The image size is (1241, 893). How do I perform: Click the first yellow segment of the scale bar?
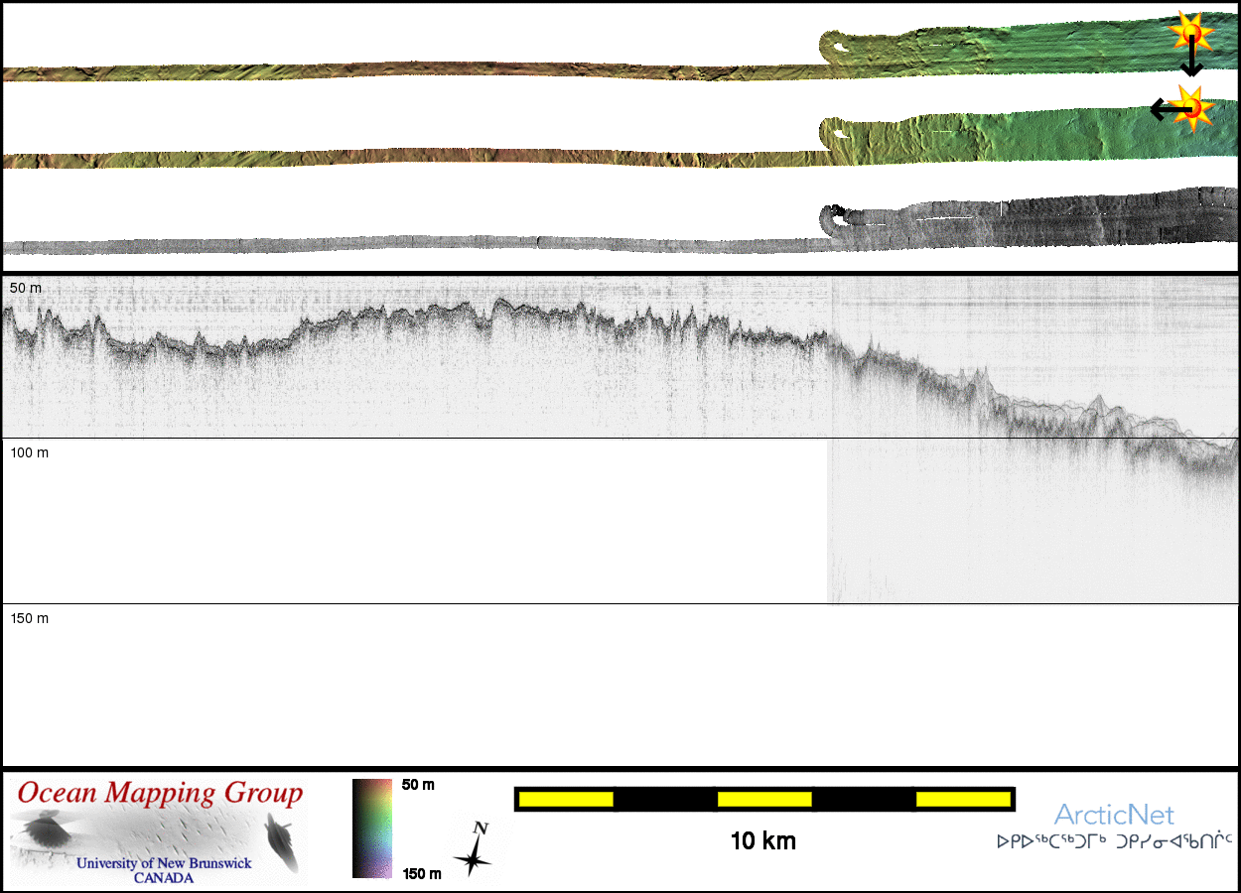coord(565,799)
